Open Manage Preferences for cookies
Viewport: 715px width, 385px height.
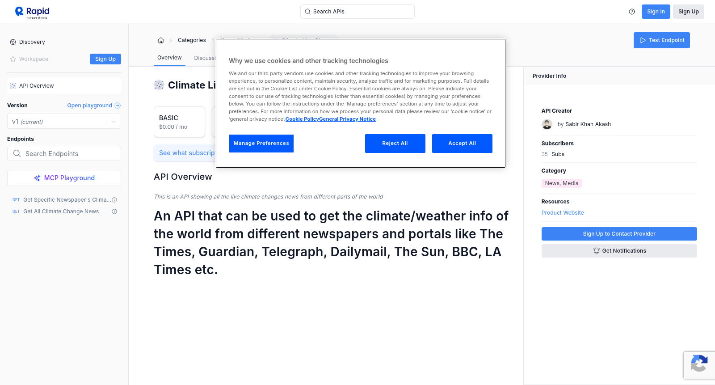click(261, 144)
